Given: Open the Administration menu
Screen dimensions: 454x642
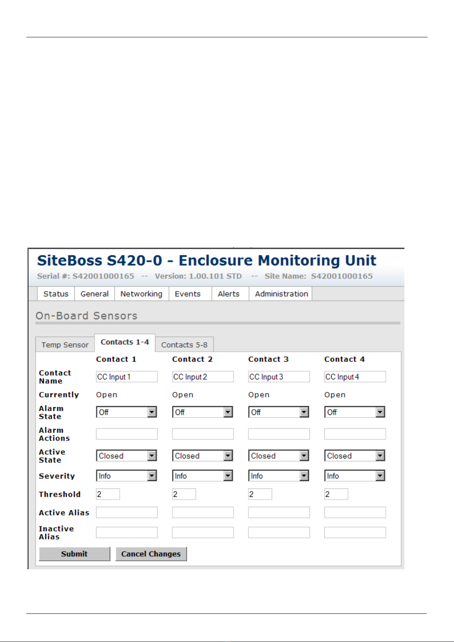Looking at the screenshot, I should click(281, 294).
